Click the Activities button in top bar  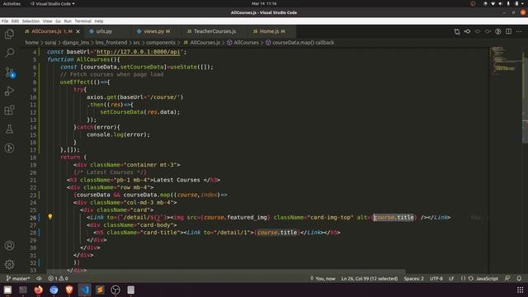click(x=12, y=3)
